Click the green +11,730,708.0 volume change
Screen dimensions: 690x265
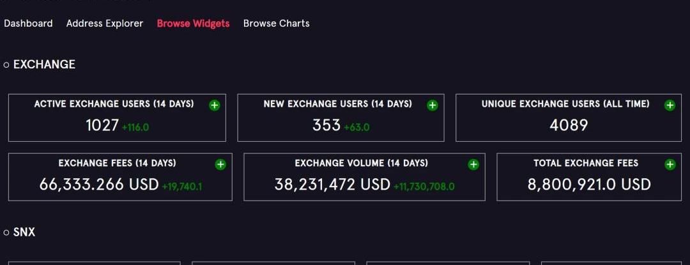pyautogui.click(x=424, y=186)
